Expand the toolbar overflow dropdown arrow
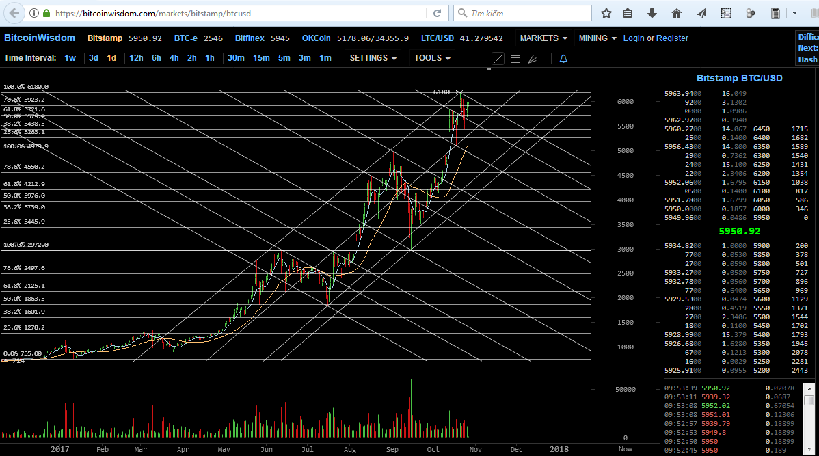Image resolution: width=819 pixels, height=456 pixels. pyautogui.click(x=794, y=13)
